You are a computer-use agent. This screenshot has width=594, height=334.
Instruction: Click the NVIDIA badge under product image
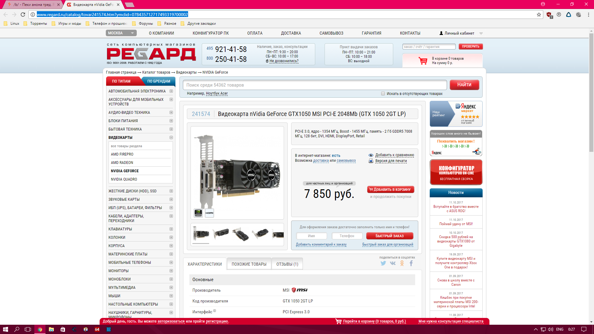point(198,213)
